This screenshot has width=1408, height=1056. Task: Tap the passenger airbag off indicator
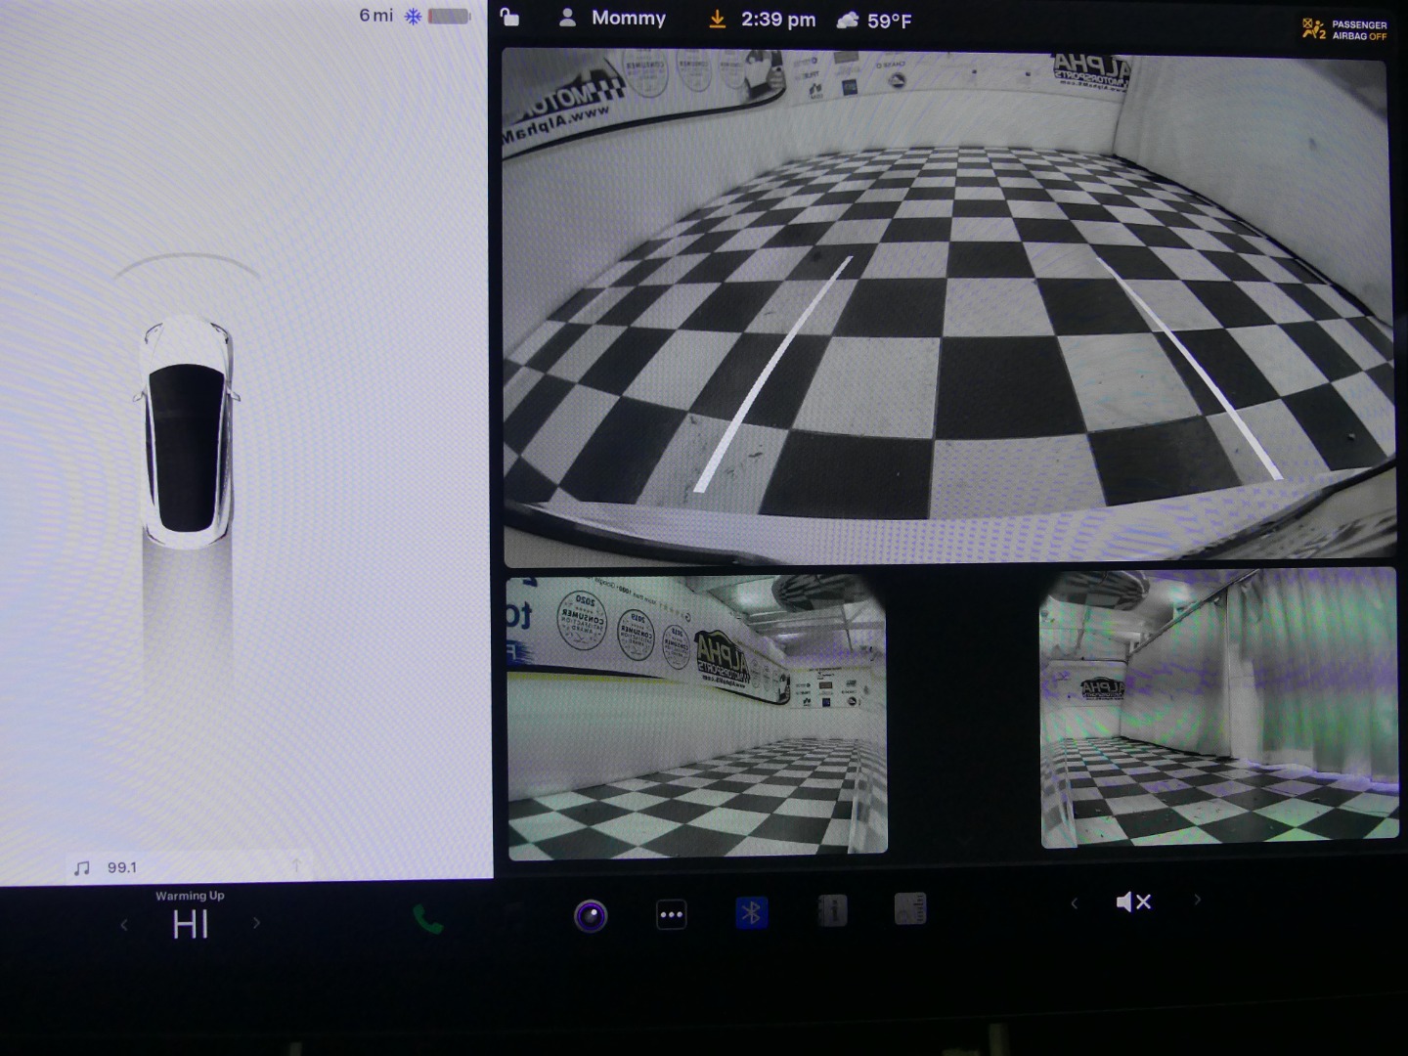pyautogui.click(x=1344, y=29)
